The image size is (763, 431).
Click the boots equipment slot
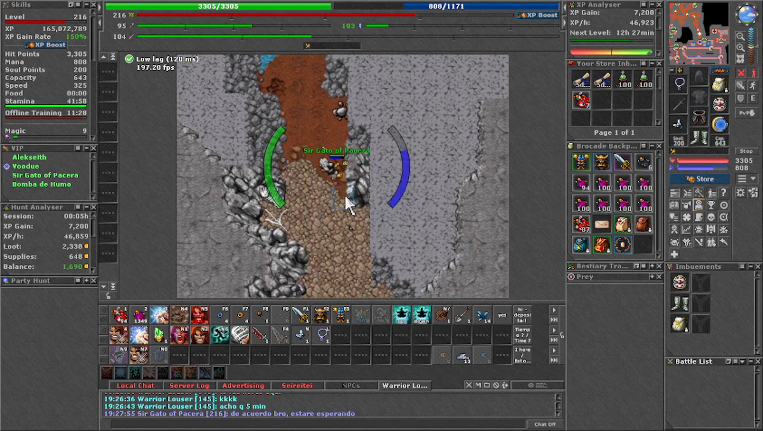(699, 137)
